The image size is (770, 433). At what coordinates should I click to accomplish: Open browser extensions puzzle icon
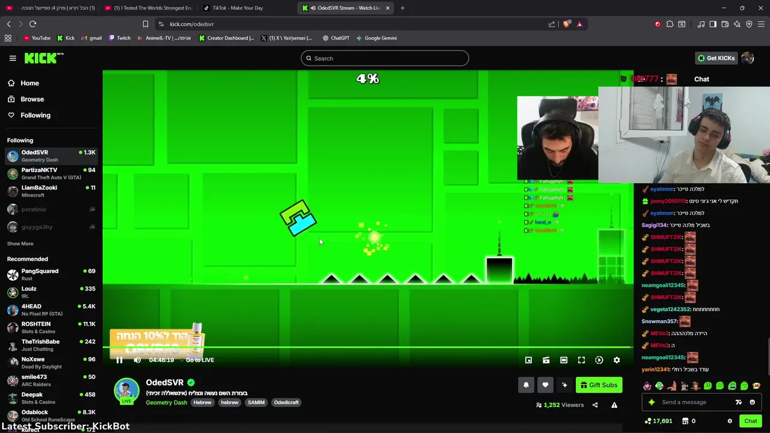(x=670, y=24)
